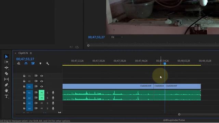219x123 pixels.
Task: Open Clip0176 sequence panel menu
Action: (31, 53)
